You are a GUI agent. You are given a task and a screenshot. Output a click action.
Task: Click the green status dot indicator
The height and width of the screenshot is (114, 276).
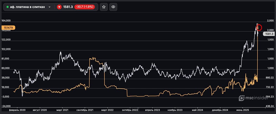7,7
